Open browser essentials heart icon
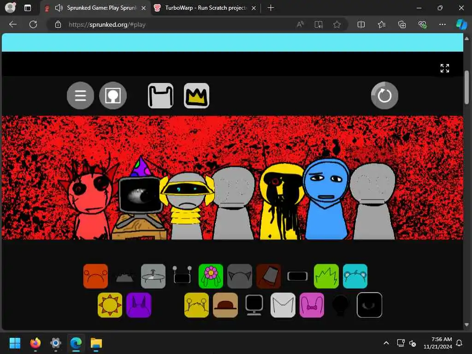The width and height of the screenshot is (472, 354). (422, 24)
